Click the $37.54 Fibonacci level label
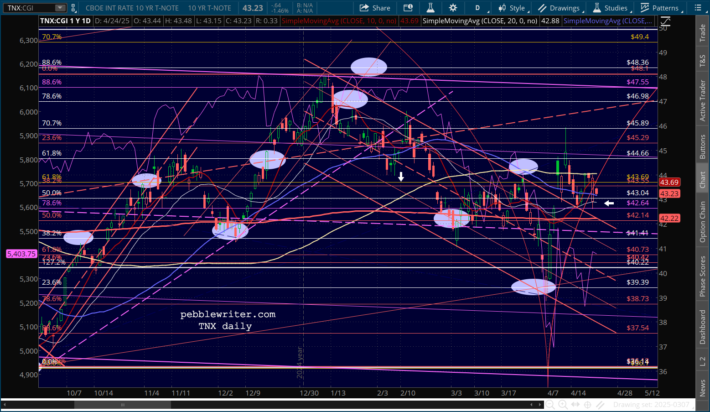 coord(637,328)
